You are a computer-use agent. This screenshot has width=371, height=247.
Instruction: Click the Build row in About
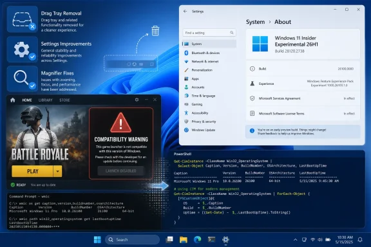[303, 69]
